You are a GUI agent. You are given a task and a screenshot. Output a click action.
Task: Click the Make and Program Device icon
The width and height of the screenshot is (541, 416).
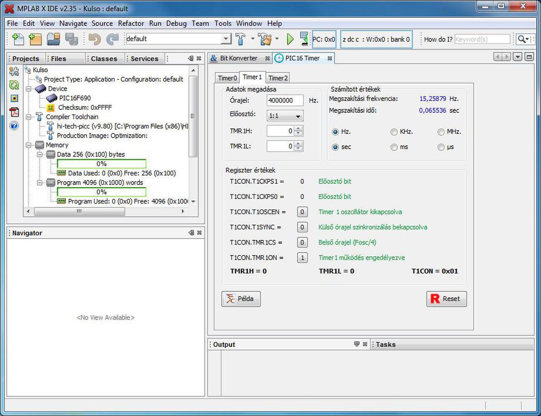tap(304, 39)
